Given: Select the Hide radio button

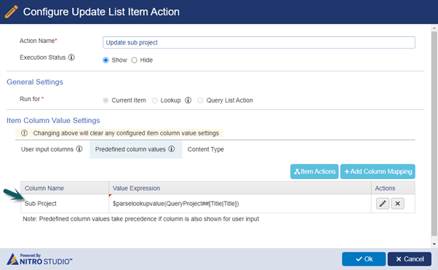Looking at the screenshot, I should coord(135,60).
